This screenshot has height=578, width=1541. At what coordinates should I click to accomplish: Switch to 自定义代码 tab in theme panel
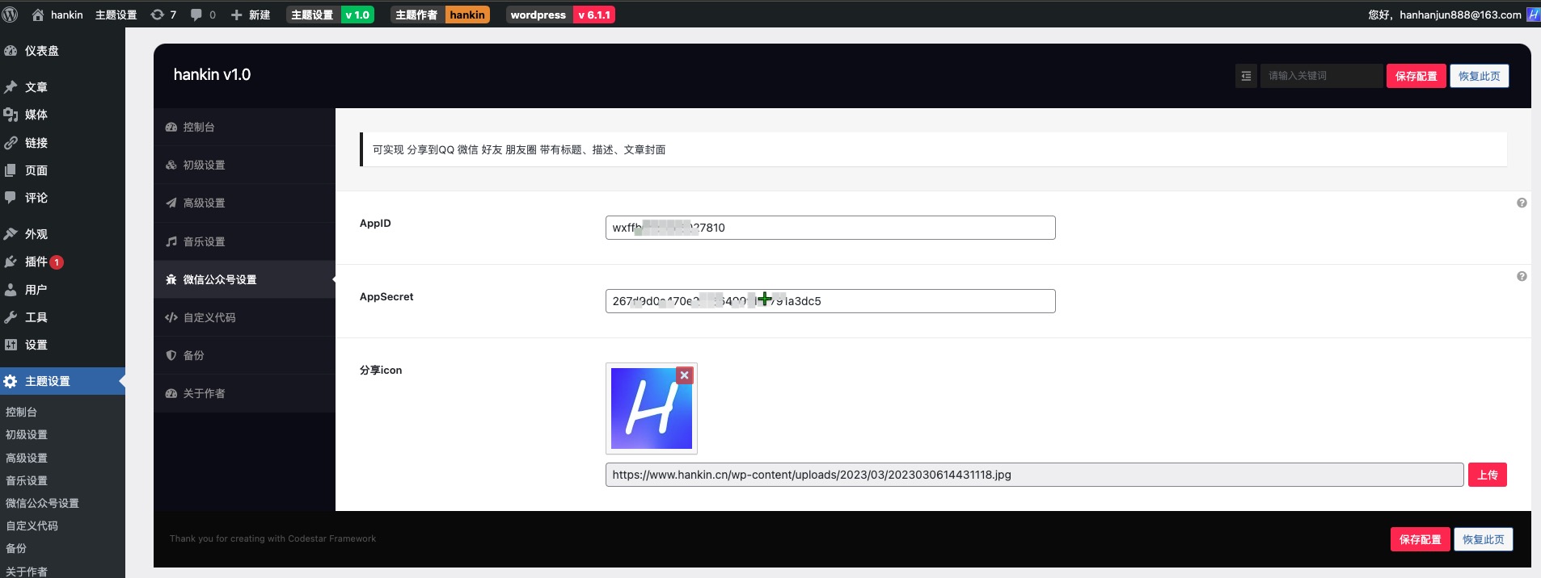tap(244, 317)
